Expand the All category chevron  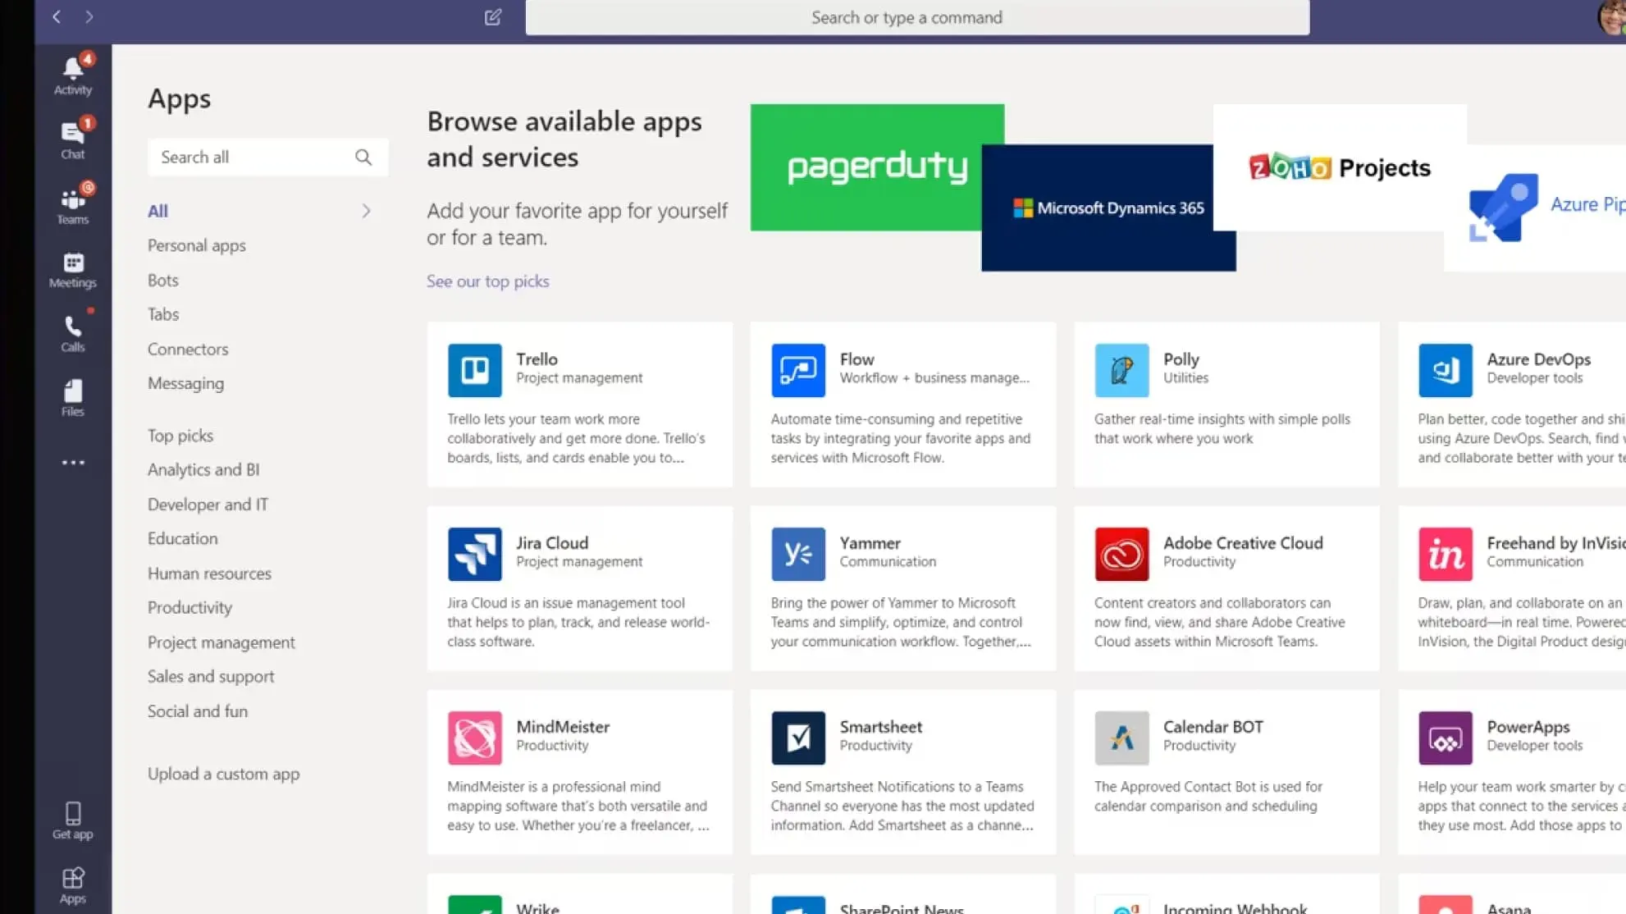366,211
